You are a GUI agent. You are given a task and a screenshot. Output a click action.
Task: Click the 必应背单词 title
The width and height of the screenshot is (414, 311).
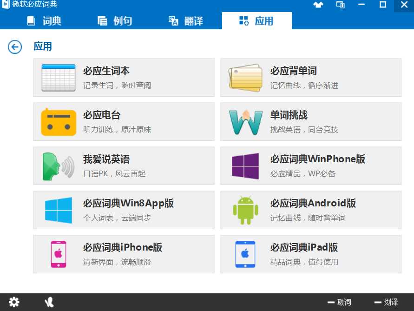(x=293, y=71)
